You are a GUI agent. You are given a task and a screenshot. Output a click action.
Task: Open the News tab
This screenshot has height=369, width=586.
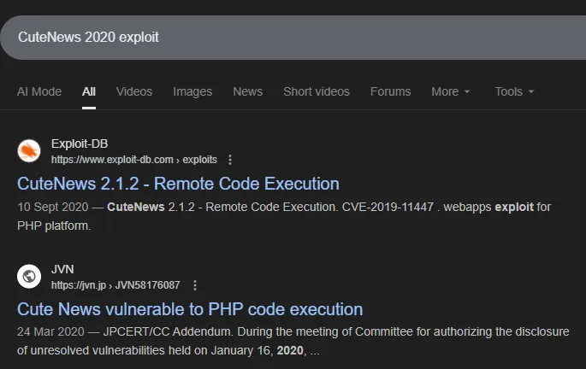(247, 91)
